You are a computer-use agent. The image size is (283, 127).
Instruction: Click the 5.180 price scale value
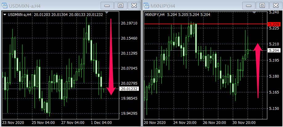[x=274, y=76]
